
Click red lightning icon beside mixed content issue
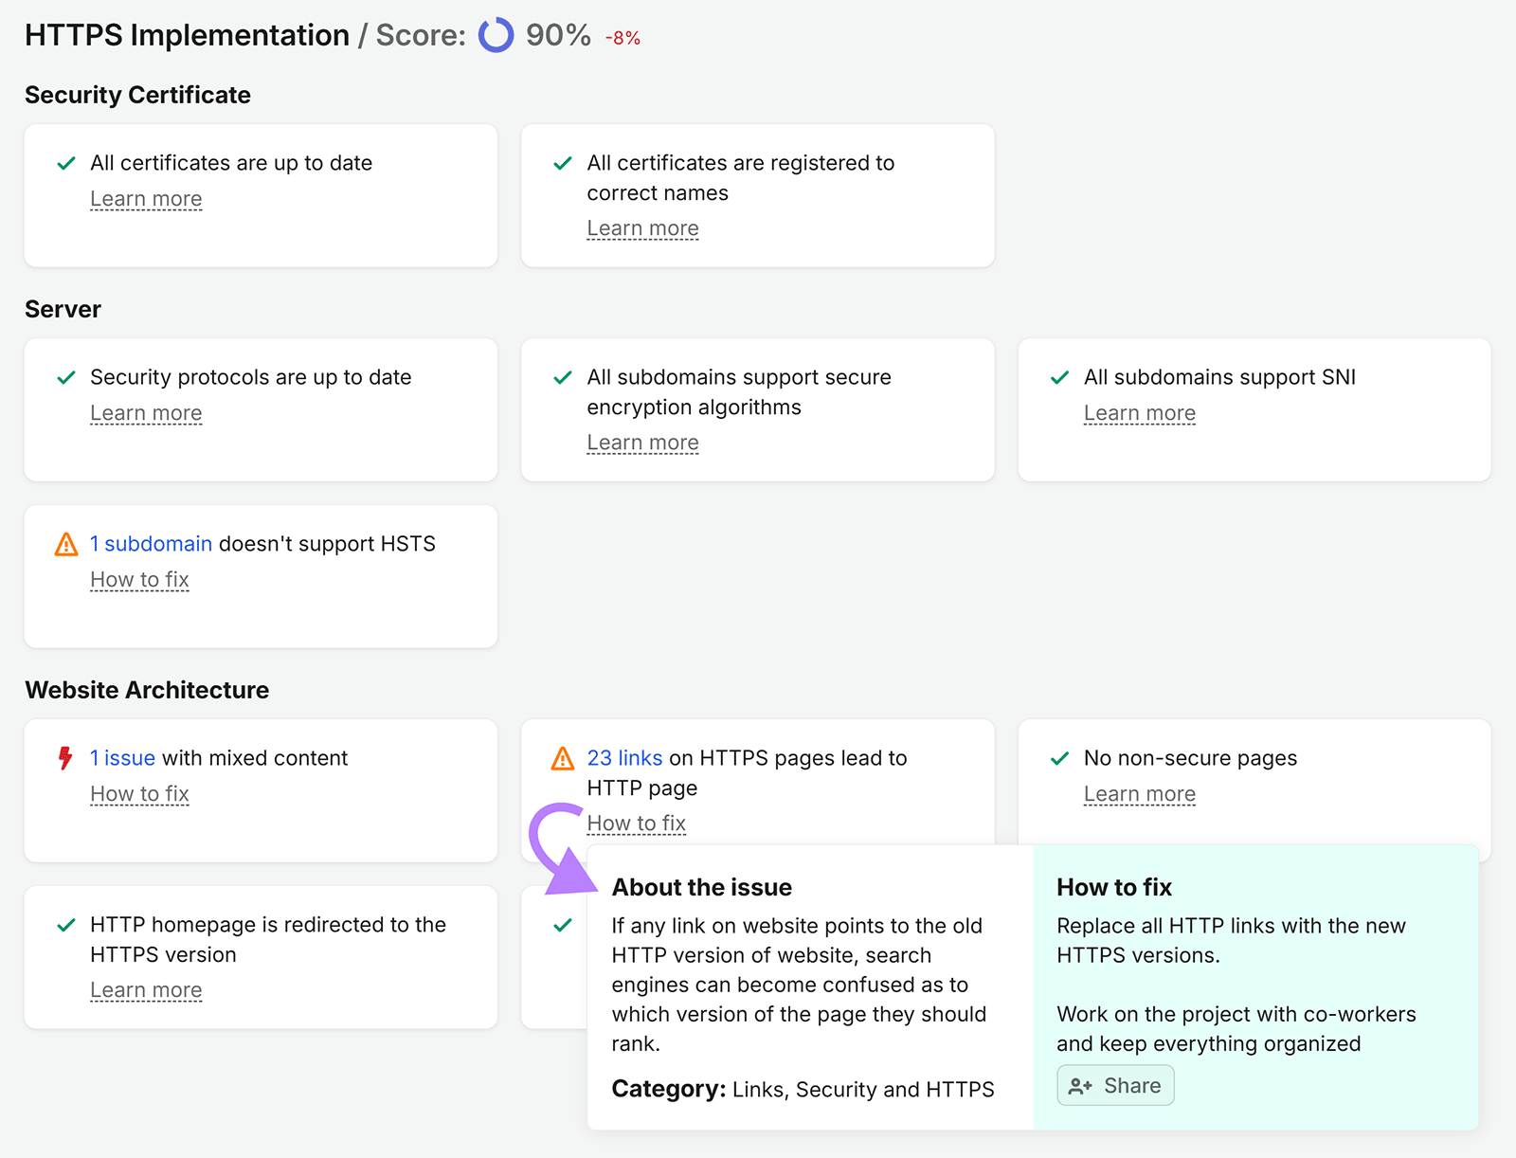(x=65, y=758)
